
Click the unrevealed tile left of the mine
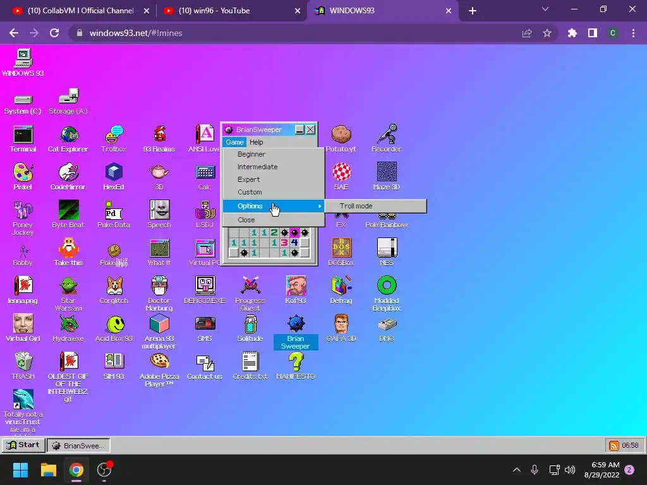tap(234, 253)
